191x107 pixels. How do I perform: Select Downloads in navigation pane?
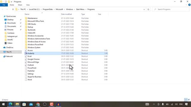tap(11, 23)
